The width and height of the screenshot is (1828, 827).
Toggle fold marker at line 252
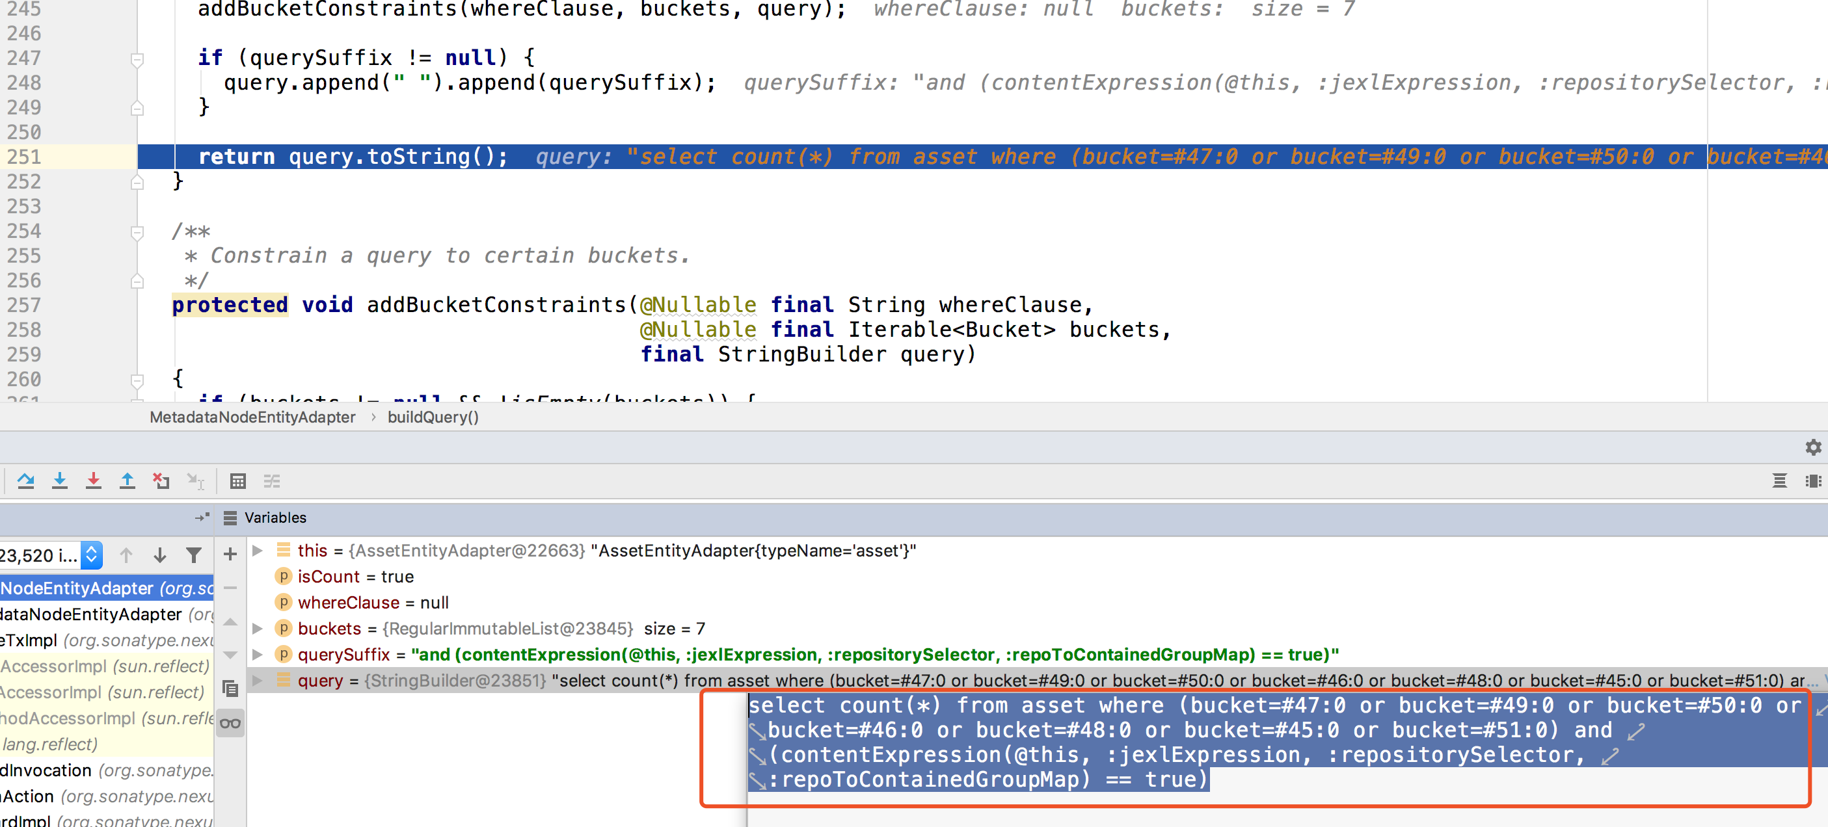138,182
